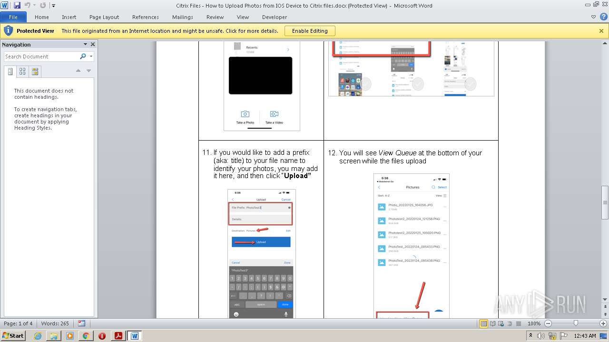The width and height of the screenshot is (609, 342).
Task: Open Chrome from the taskbar
Action: click(x=86, y=336)
